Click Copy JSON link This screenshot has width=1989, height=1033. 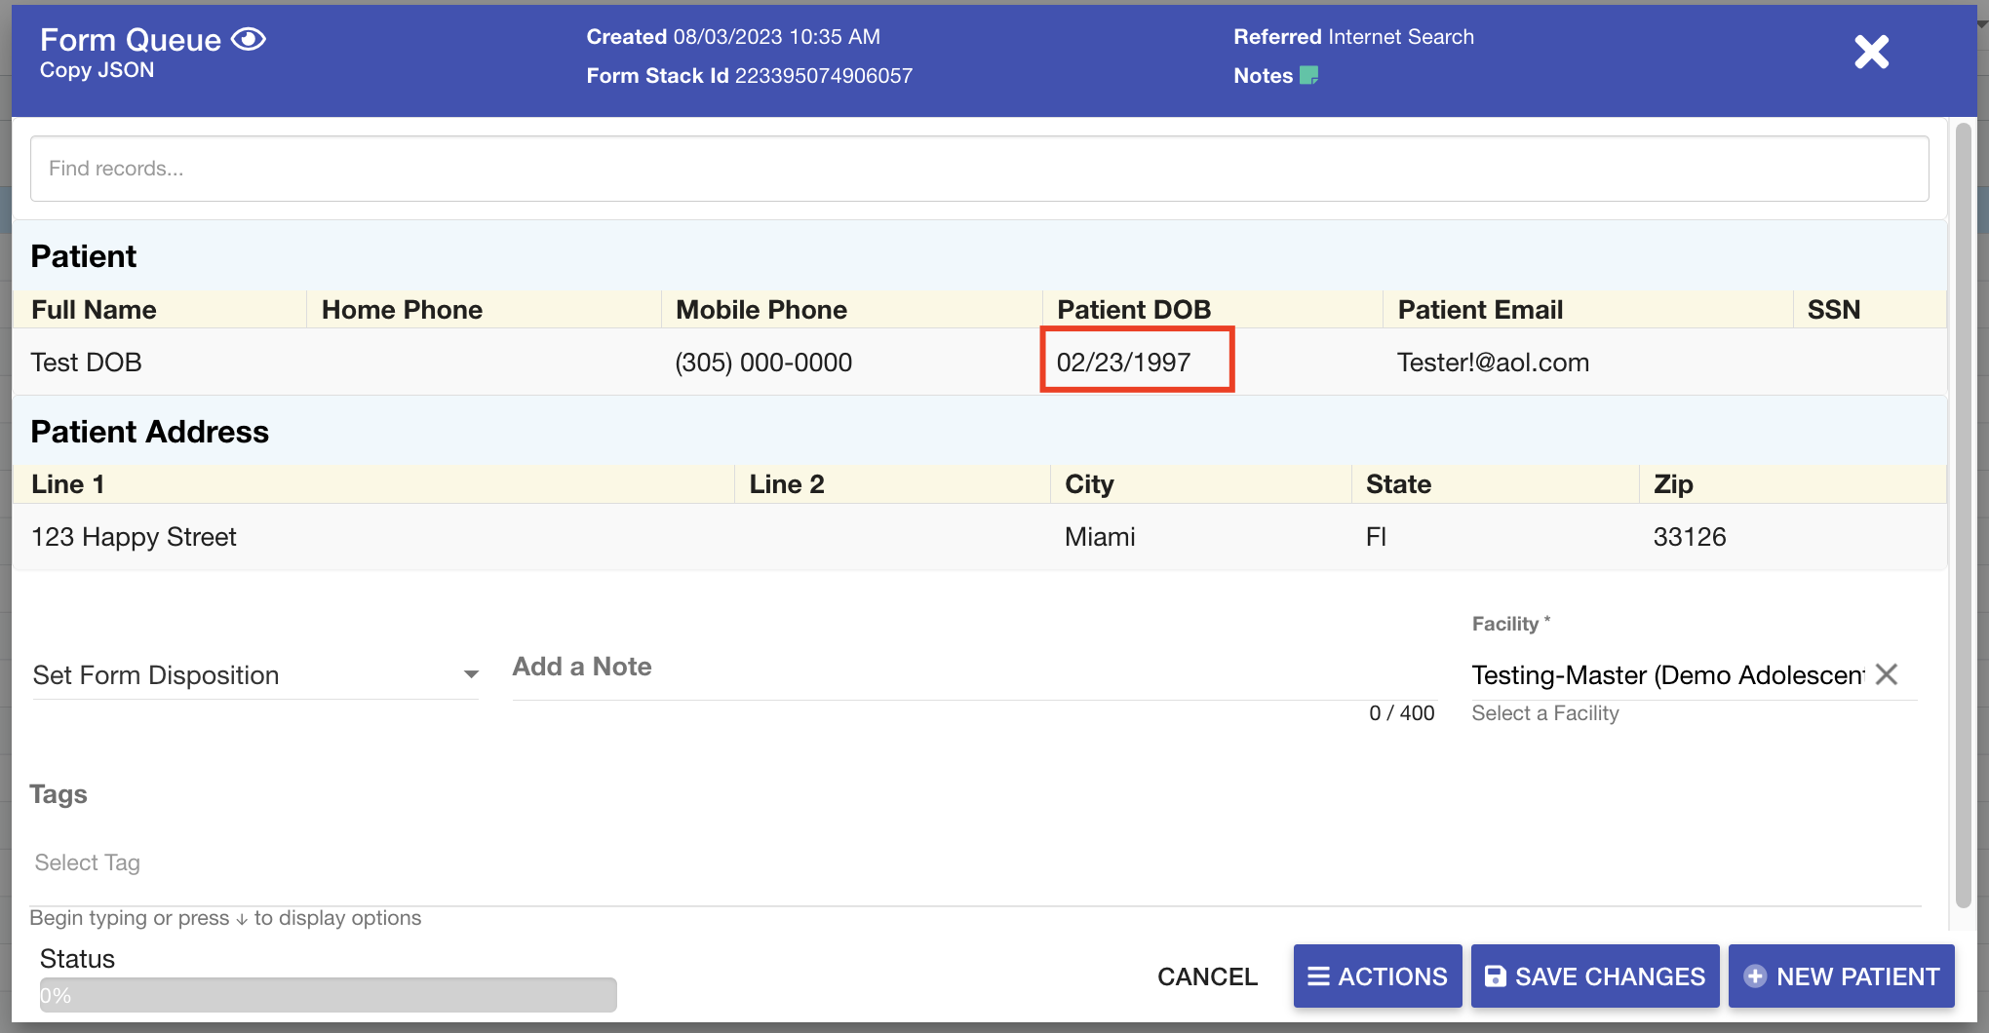coord(97,70)
